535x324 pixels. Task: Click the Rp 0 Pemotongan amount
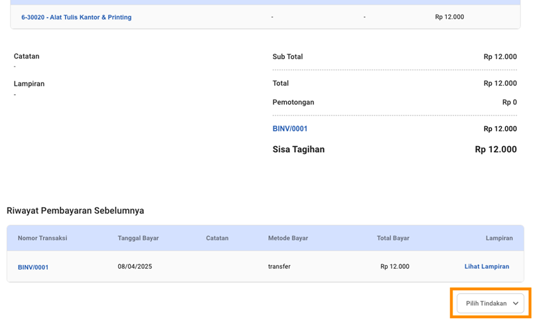509,102
